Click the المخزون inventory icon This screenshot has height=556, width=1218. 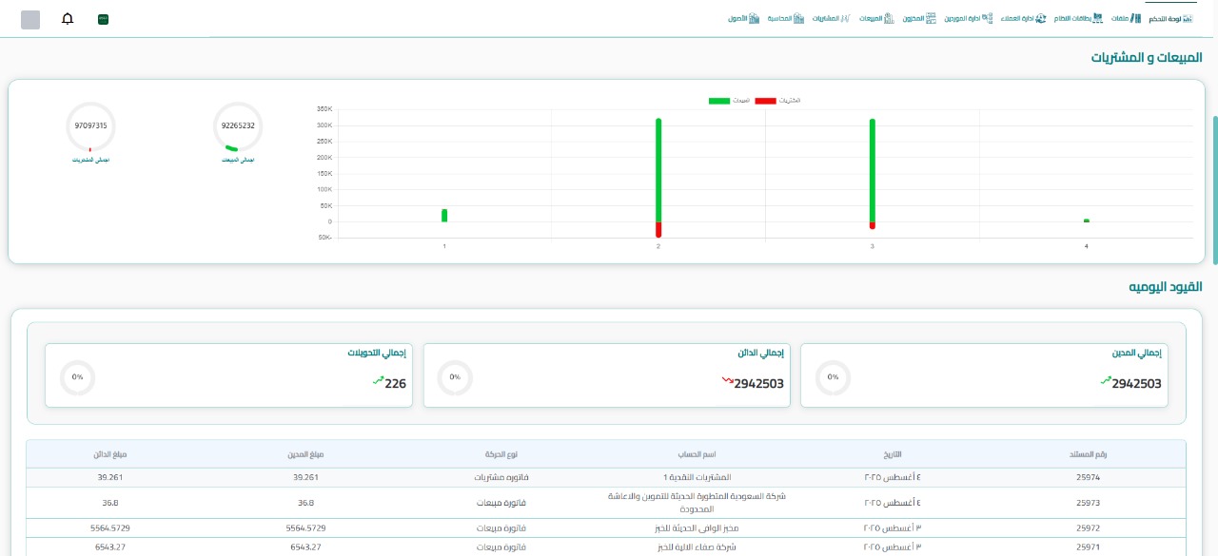coord(931,19)
